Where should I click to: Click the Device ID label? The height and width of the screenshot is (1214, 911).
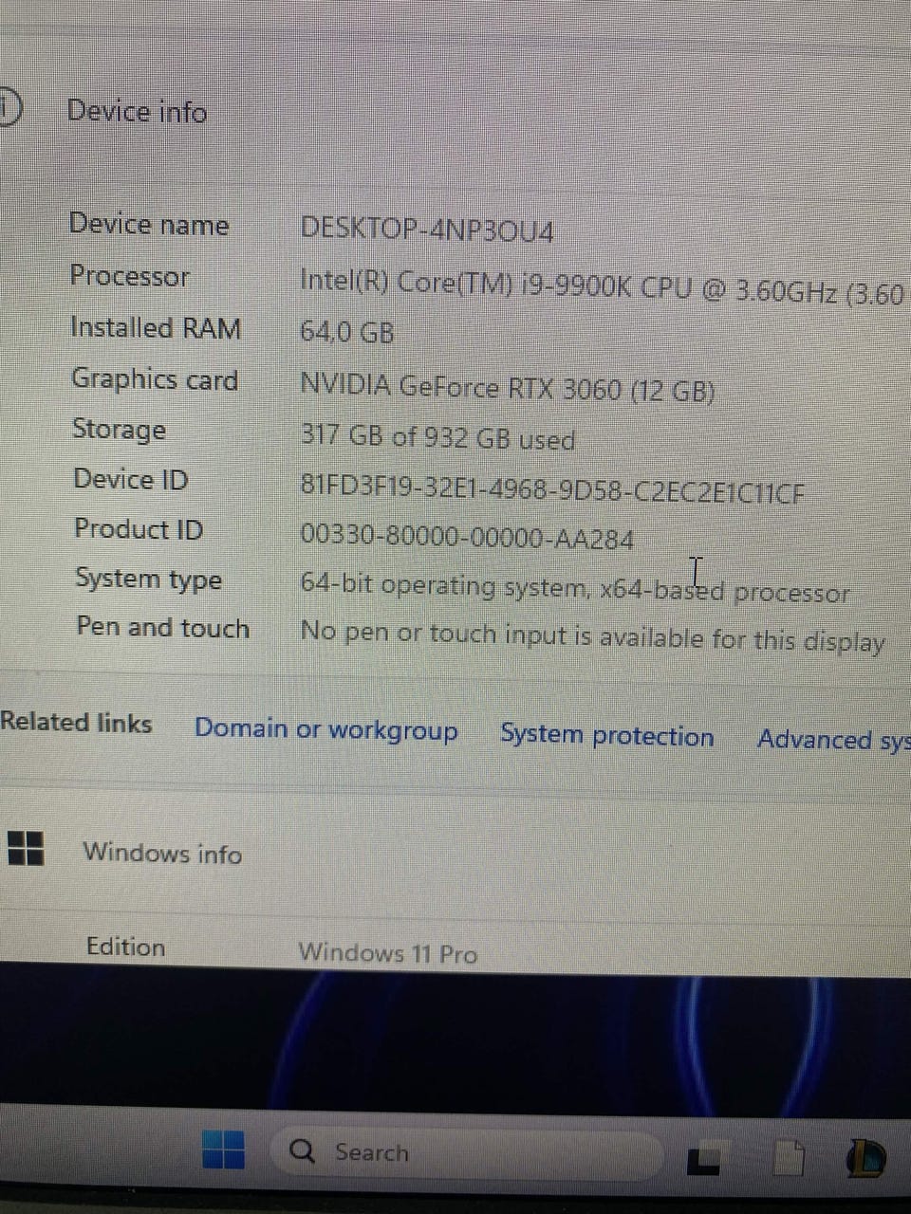(x=131, y=479)
